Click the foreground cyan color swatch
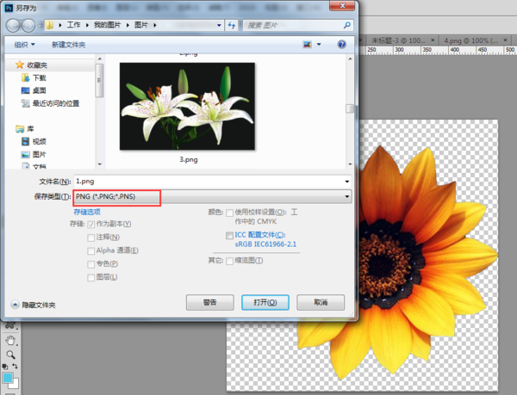The height and width of the screenshot is (395, 517). coord(7,377)
